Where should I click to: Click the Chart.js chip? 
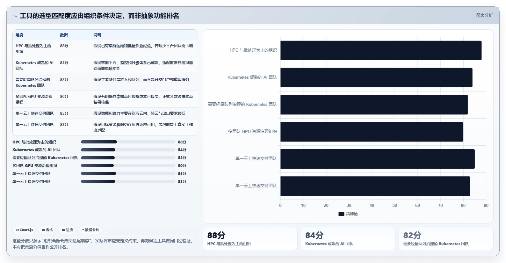pyautogui.click(x=25, y=230)
